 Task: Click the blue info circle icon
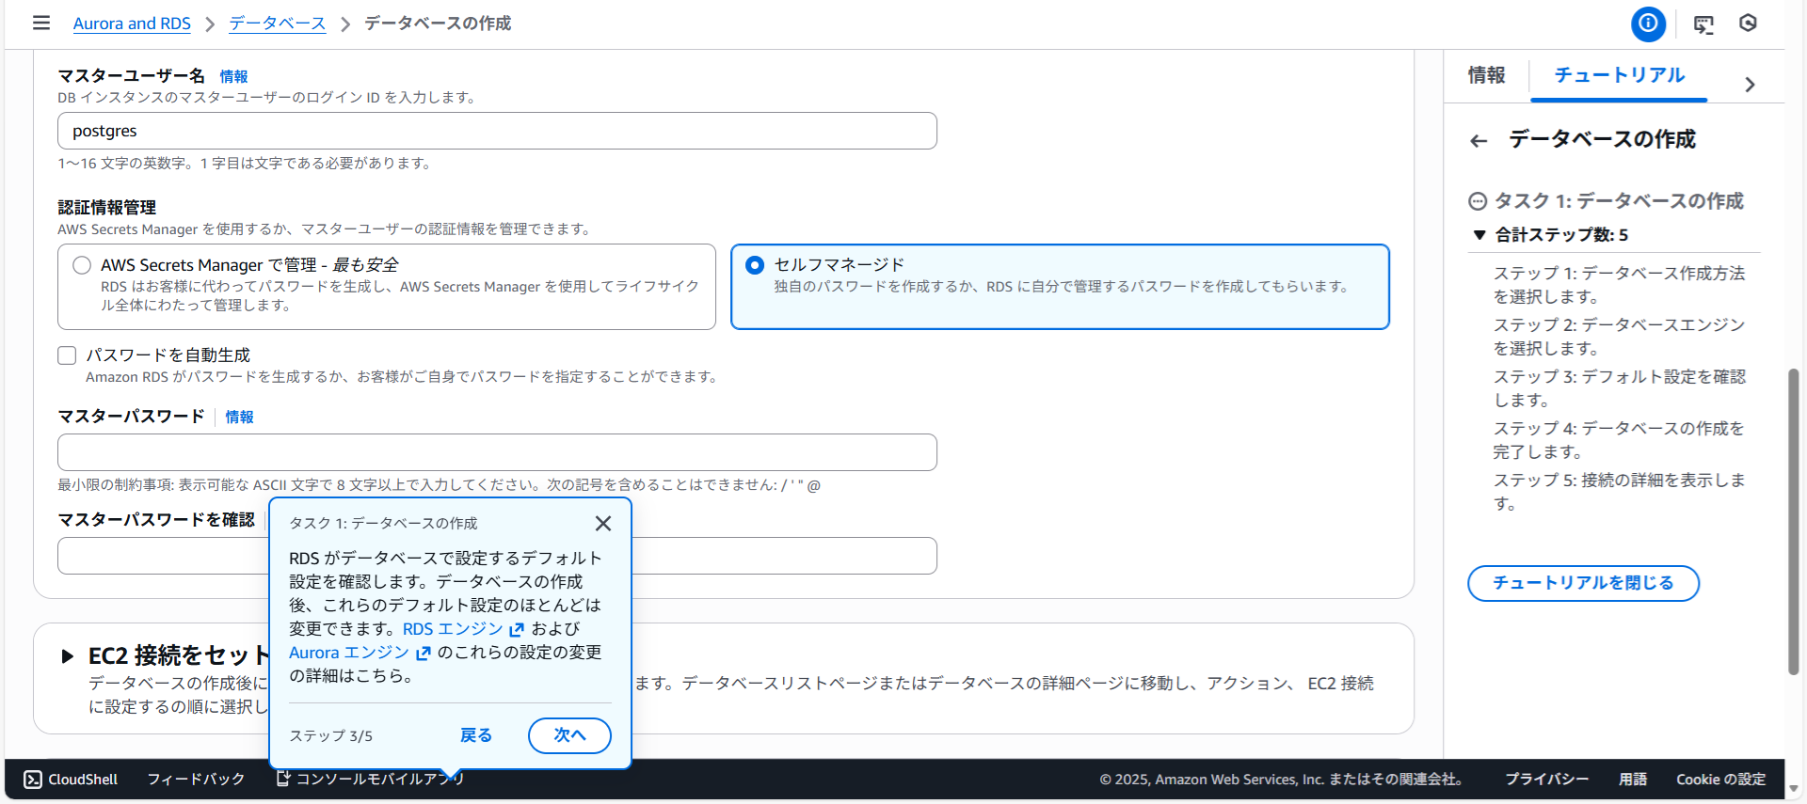pyautogui.click(x=1648, y=24)
